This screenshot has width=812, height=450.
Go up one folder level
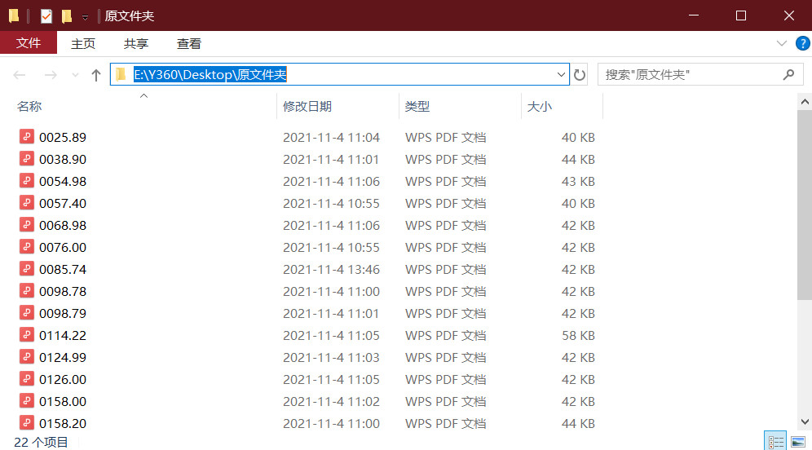96,75
